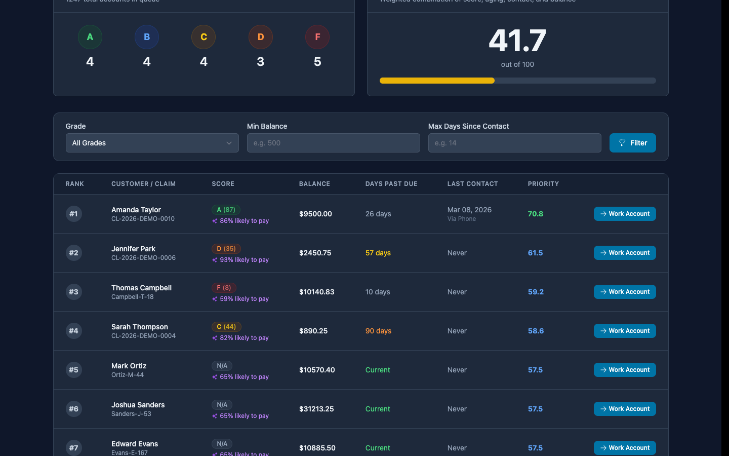
Task: Click the Max Days Since Contact input field
Action: [514, 143]
